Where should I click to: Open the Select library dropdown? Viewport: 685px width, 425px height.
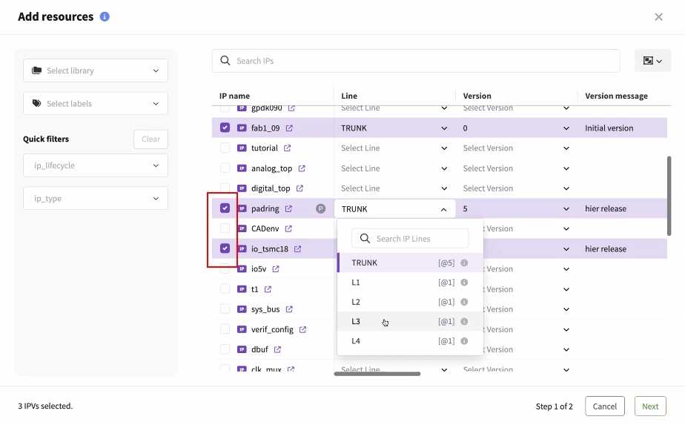96,70
